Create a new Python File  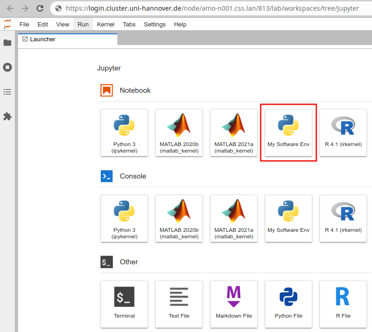(x=289, y=304)
